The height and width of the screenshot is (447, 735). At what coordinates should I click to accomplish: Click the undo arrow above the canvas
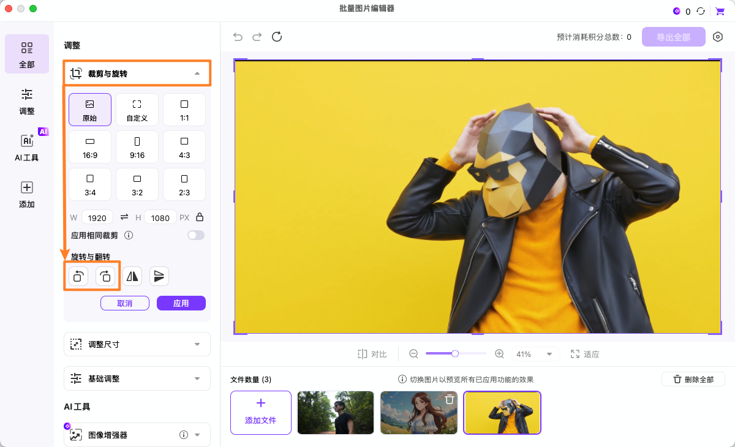pyautogui.click(x=238, y=37)
